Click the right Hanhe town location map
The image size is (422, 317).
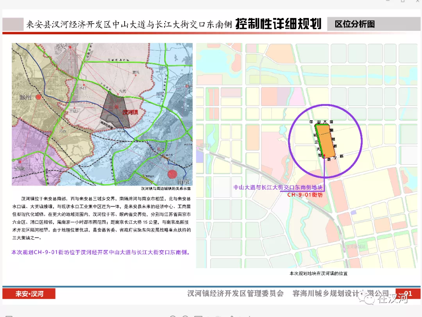307,155
